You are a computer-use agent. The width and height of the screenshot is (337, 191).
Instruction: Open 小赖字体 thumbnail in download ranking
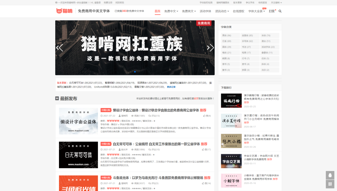[231, 180]
